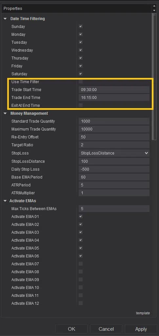Viewport: 159px width, 336px height.
Task: Click the template link
Action: pos(143,313)
